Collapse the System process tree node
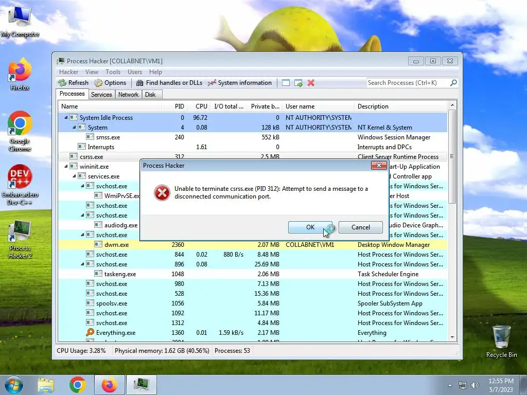Screen dimensions: 527x395 (74, 128)
